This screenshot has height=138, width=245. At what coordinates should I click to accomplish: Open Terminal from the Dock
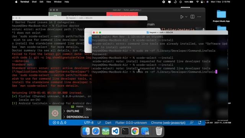pos(125,131)
